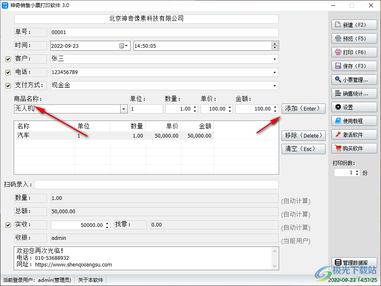Open the calendar picker in date field
Image resolution: width=381 pixels, height=286 pixels.
click(124, 46)
